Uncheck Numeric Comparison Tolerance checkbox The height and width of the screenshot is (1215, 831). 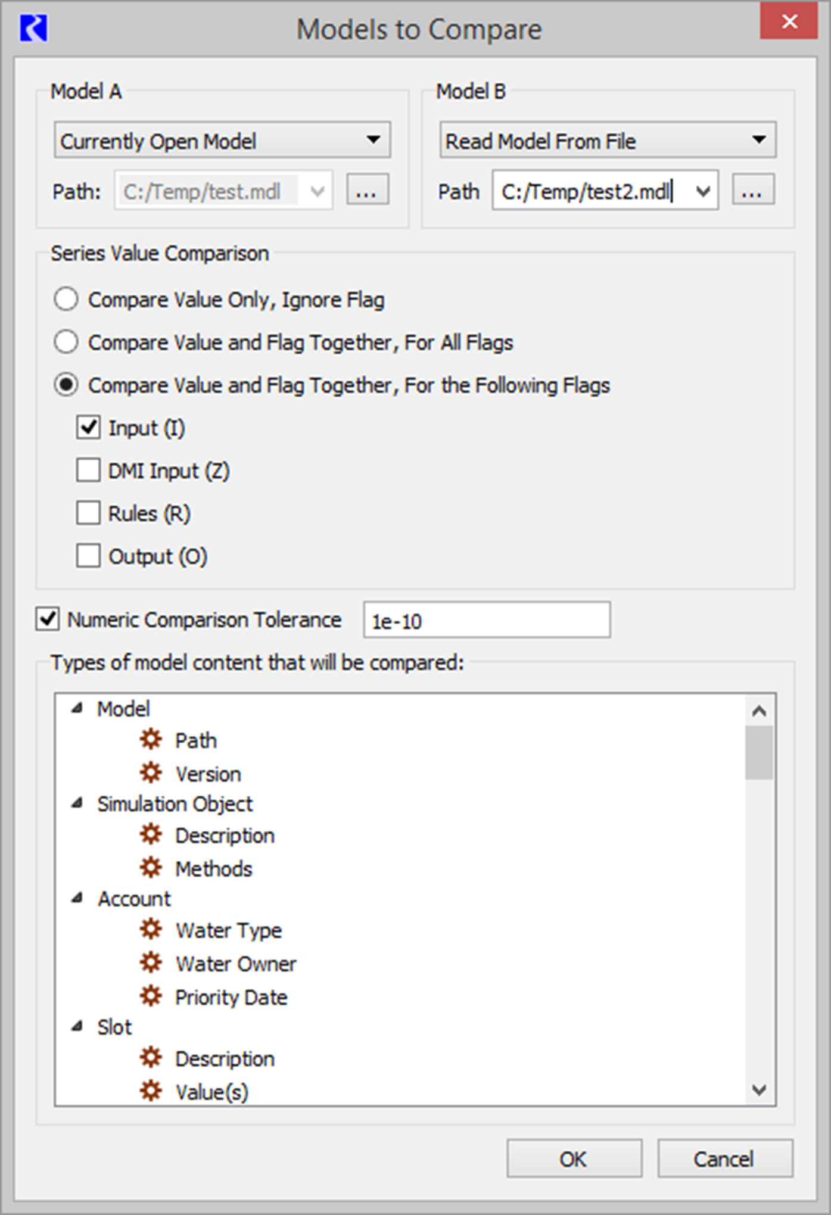[x=48, y=619]
